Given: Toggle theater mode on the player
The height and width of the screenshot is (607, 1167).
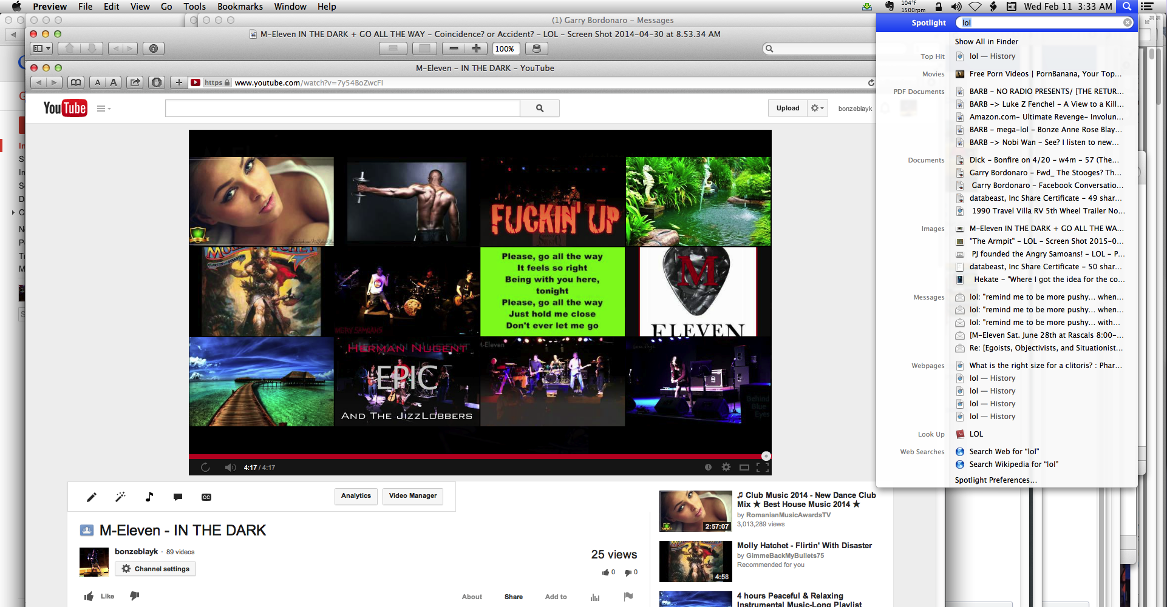Looking at the screenshot, I should click(x=744, y=467).
